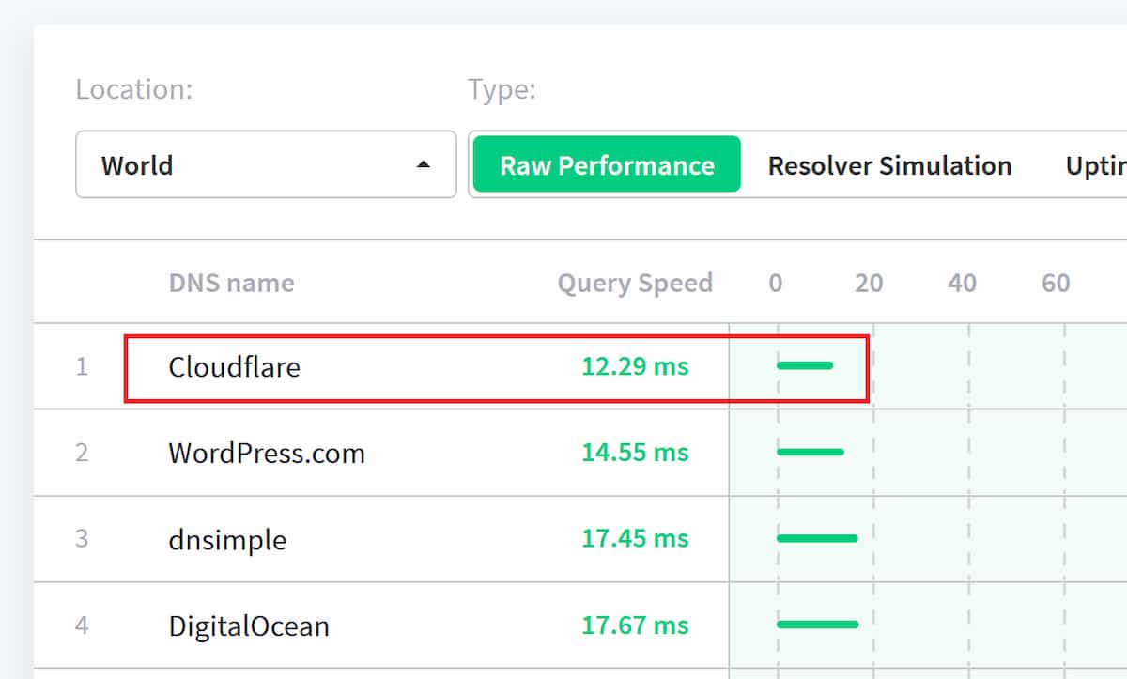This screenshot has height=679, width=1127.
Task: Click the 60 axis label
Action: tap(1056, 283)
